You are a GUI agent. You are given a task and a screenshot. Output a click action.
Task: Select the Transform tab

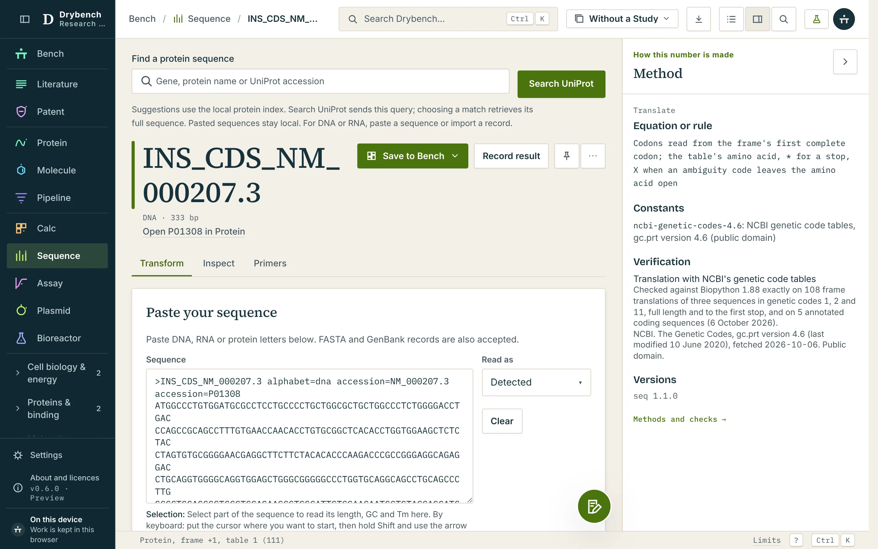[x=162, y=263]
